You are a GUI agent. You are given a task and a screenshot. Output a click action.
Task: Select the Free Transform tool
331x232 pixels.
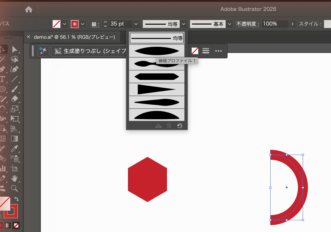click(x=15, y=119)
